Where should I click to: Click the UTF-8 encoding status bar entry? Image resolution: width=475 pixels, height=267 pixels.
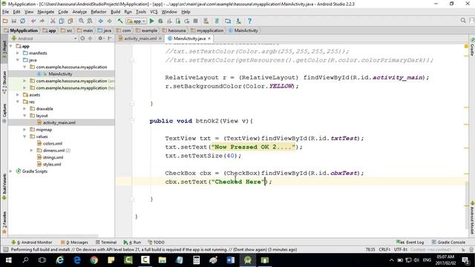(400, 249)
